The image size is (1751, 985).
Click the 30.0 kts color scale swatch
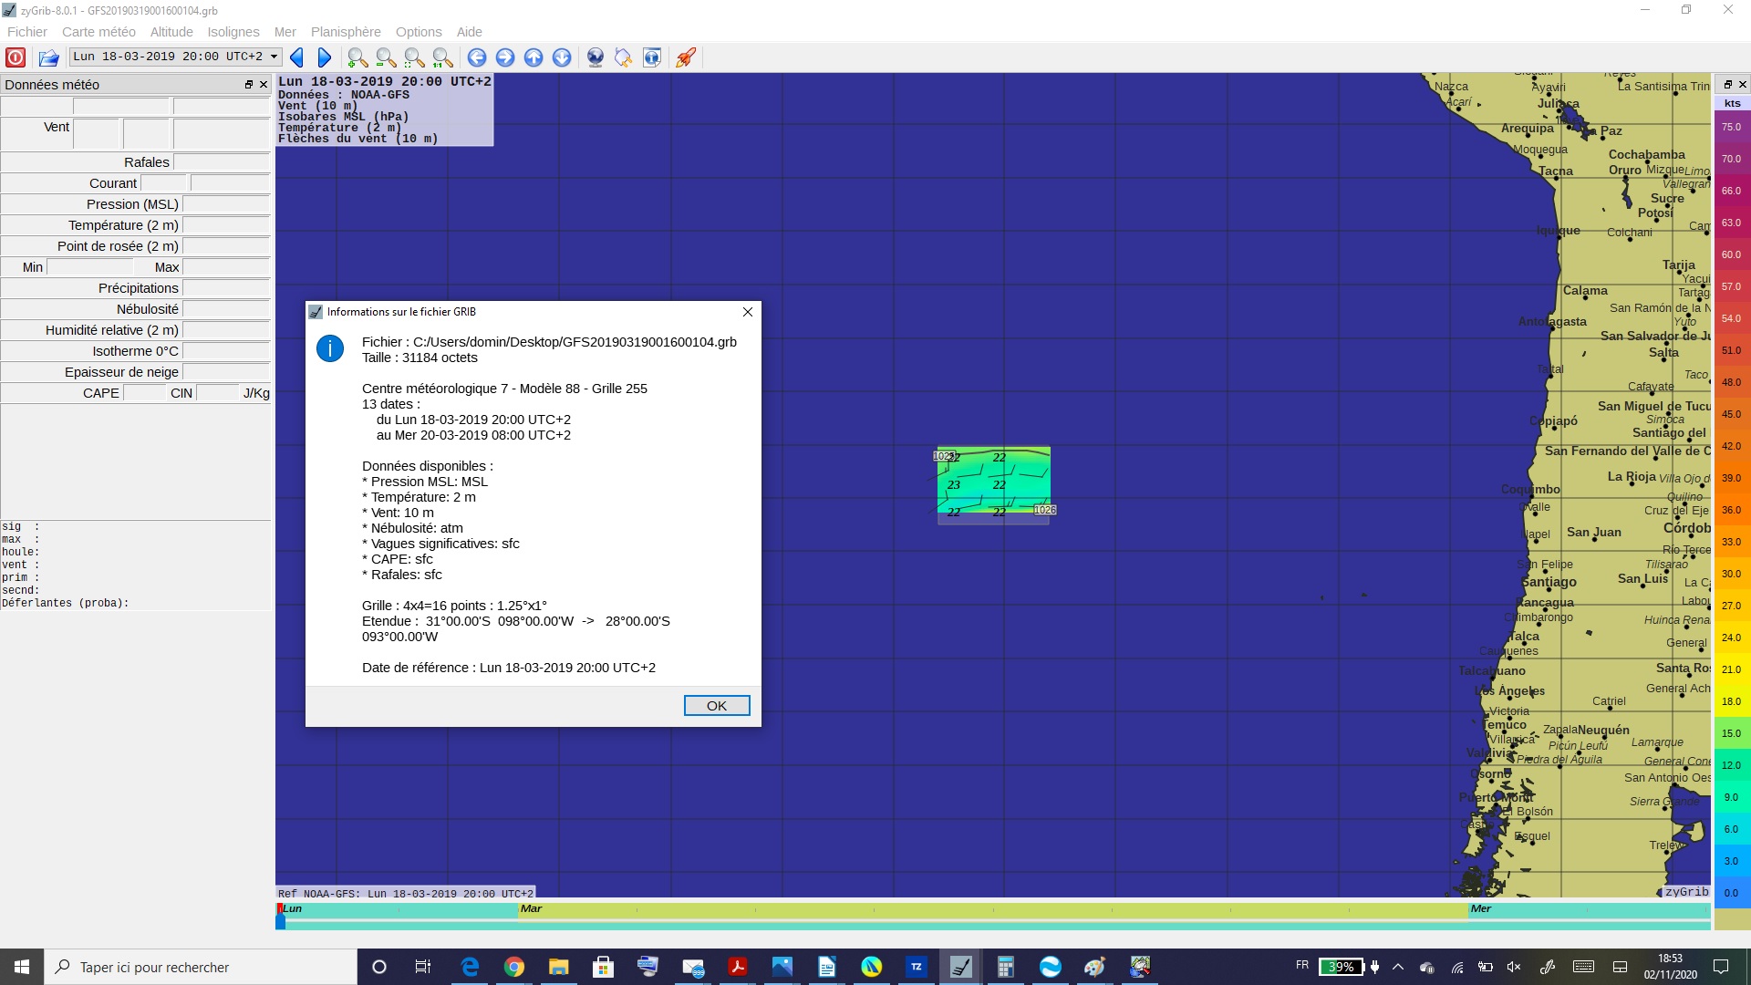(x=1731, y=574)
